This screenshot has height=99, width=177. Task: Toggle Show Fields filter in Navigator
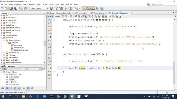[x=7, y=88]
